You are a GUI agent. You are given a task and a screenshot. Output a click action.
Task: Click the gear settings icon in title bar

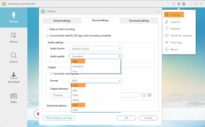pyautogui.click(x=179, y=4)
